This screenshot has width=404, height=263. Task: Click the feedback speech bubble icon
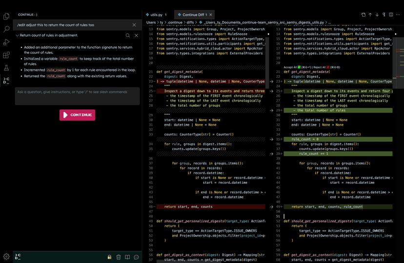137,257
